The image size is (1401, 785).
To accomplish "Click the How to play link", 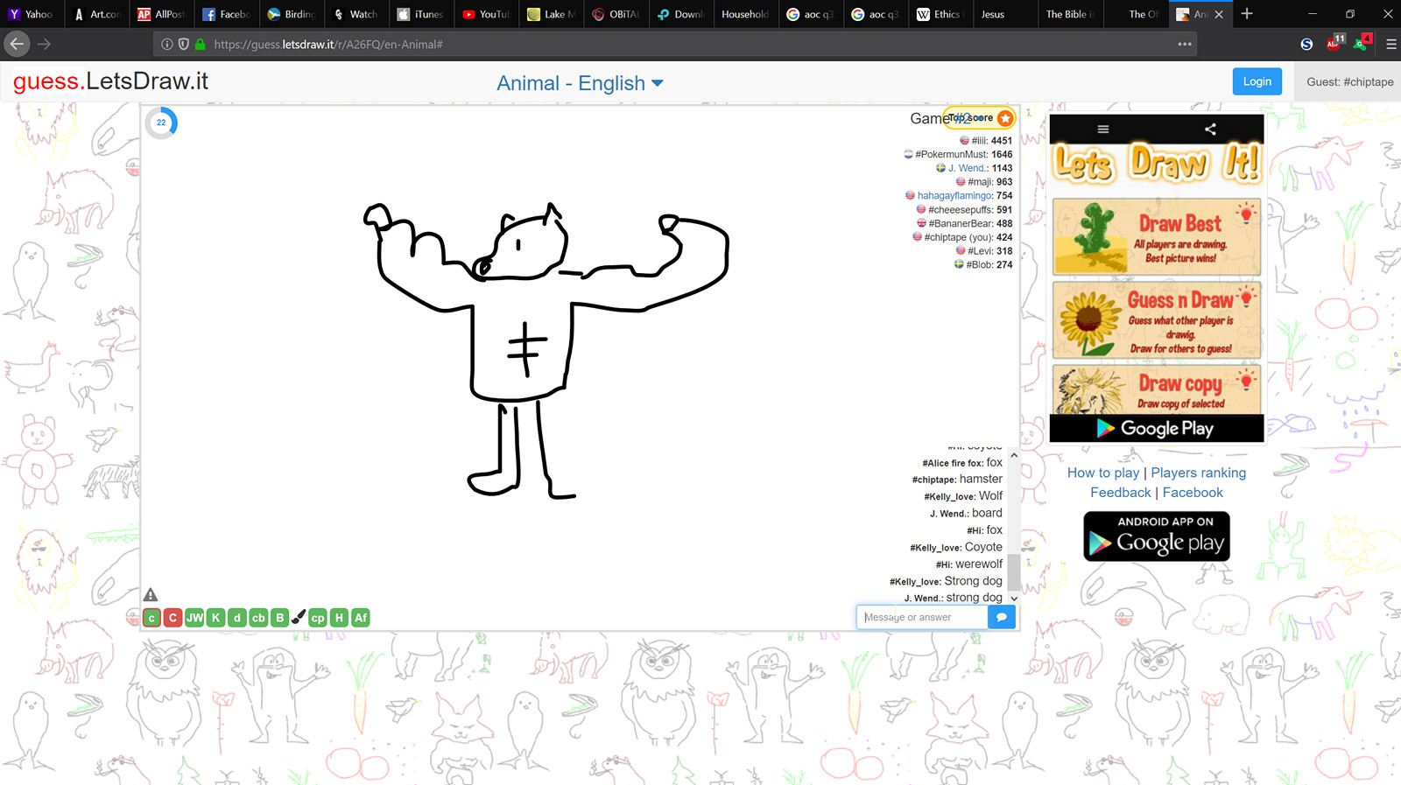I will click(x=1102, y=473).
